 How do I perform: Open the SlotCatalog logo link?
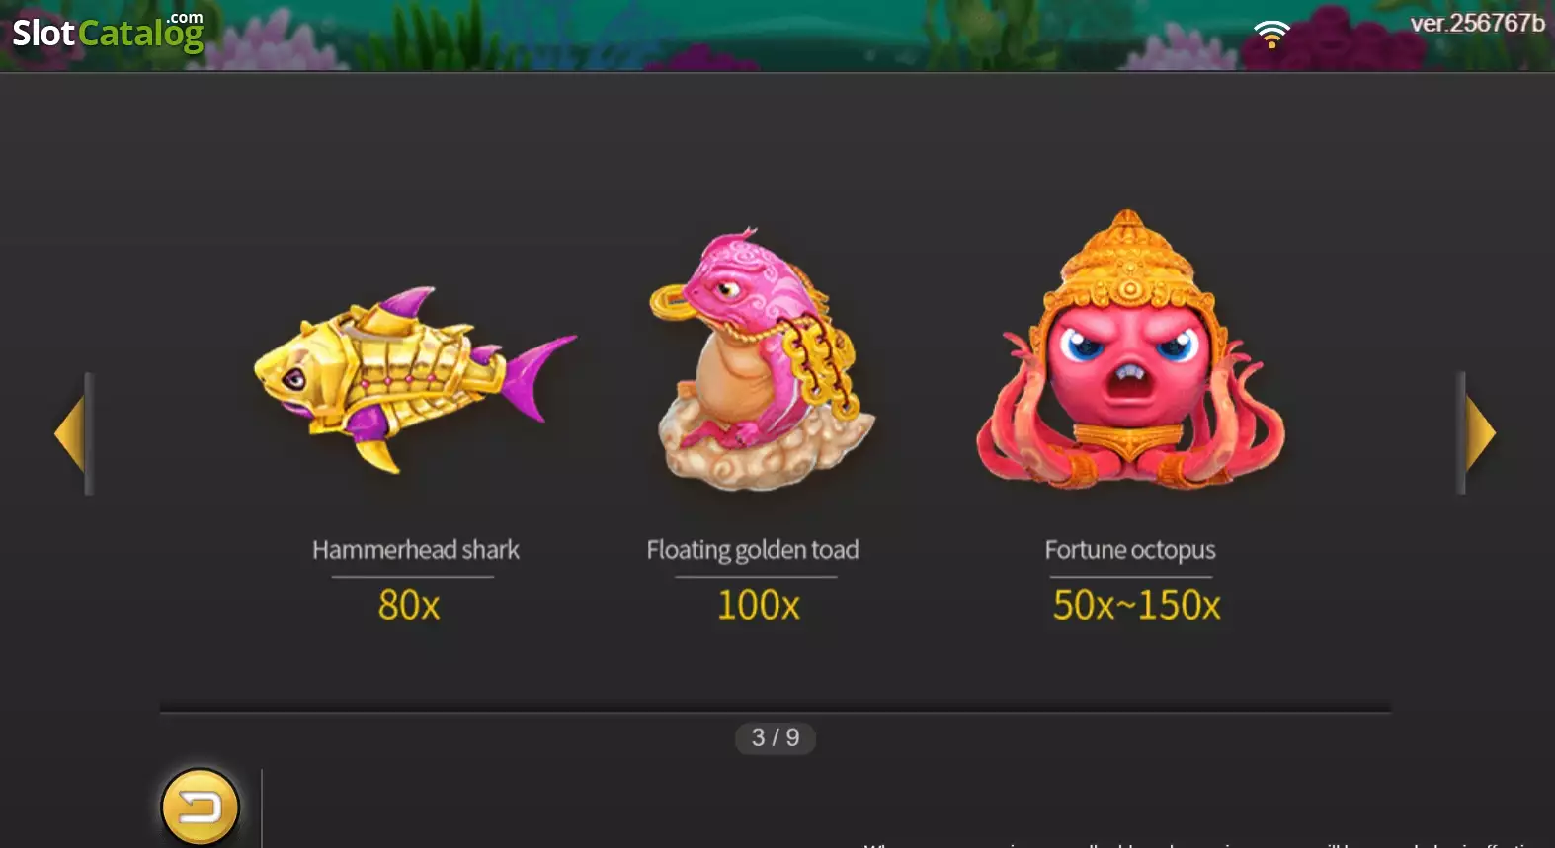(108, 33)
